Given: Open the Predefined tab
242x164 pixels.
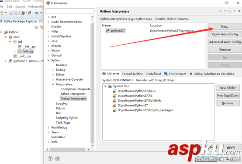Looking at the screenshot, I should (x=153, y=74).
